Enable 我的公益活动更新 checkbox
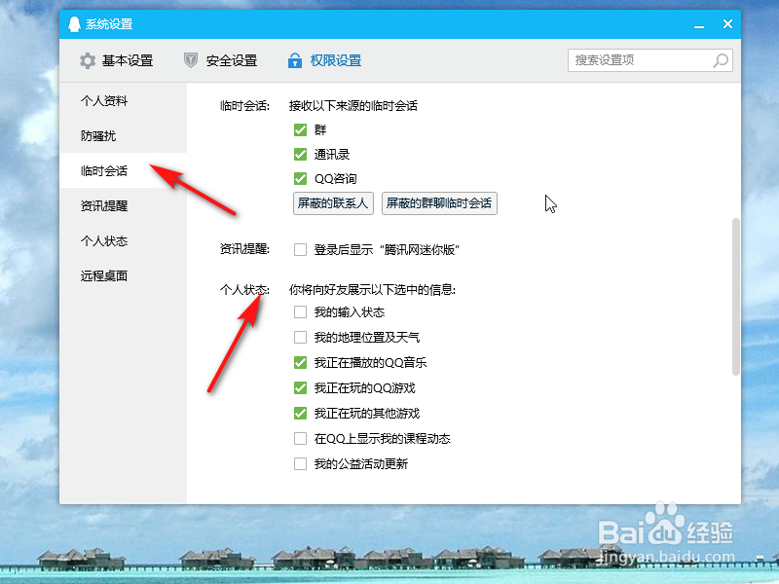Screen dimensions: 779x584 click(300, 464)
